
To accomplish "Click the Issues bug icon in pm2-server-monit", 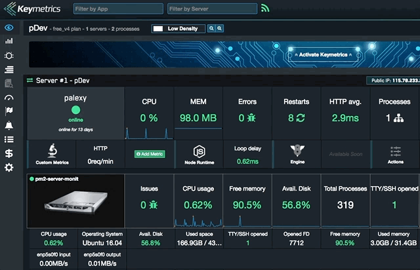I will (x=153, y=205).
